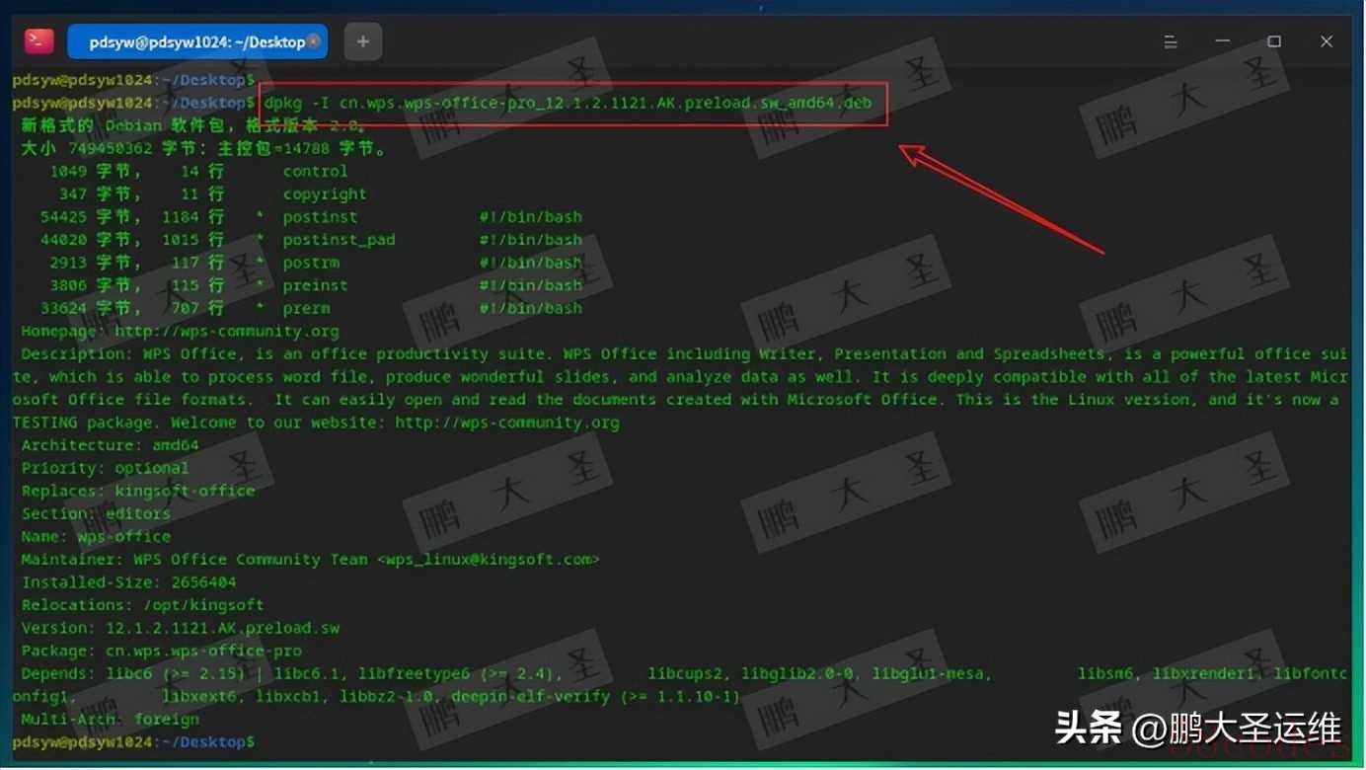This screenshot has width=1366, height=770.
Task: Click the 'Replaces: kingsoft-office' line
Action: click(138, 491)
